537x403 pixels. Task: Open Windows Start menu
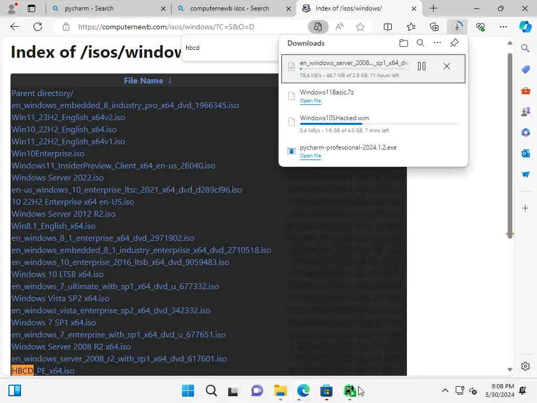coord(188,390)
